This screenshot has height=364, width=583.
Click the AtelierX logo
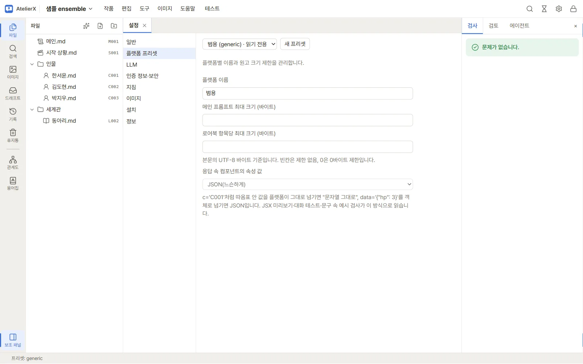[20, 9]
